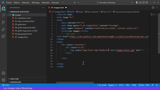Open the feedback icon in status bar

pos(152,85)
